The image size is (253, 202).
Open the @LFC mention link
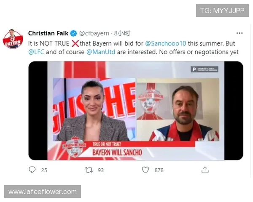(x=36, y=52)
